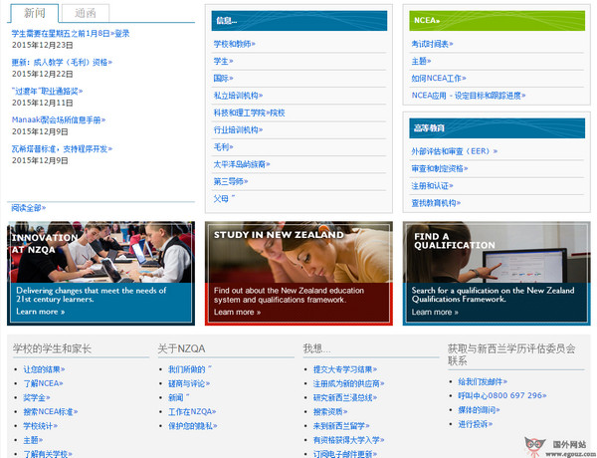Open the 主题 link under 学校的学生和家长
Image resolution: width=597 pixels, height=458 pixels.
pos(33,440)
